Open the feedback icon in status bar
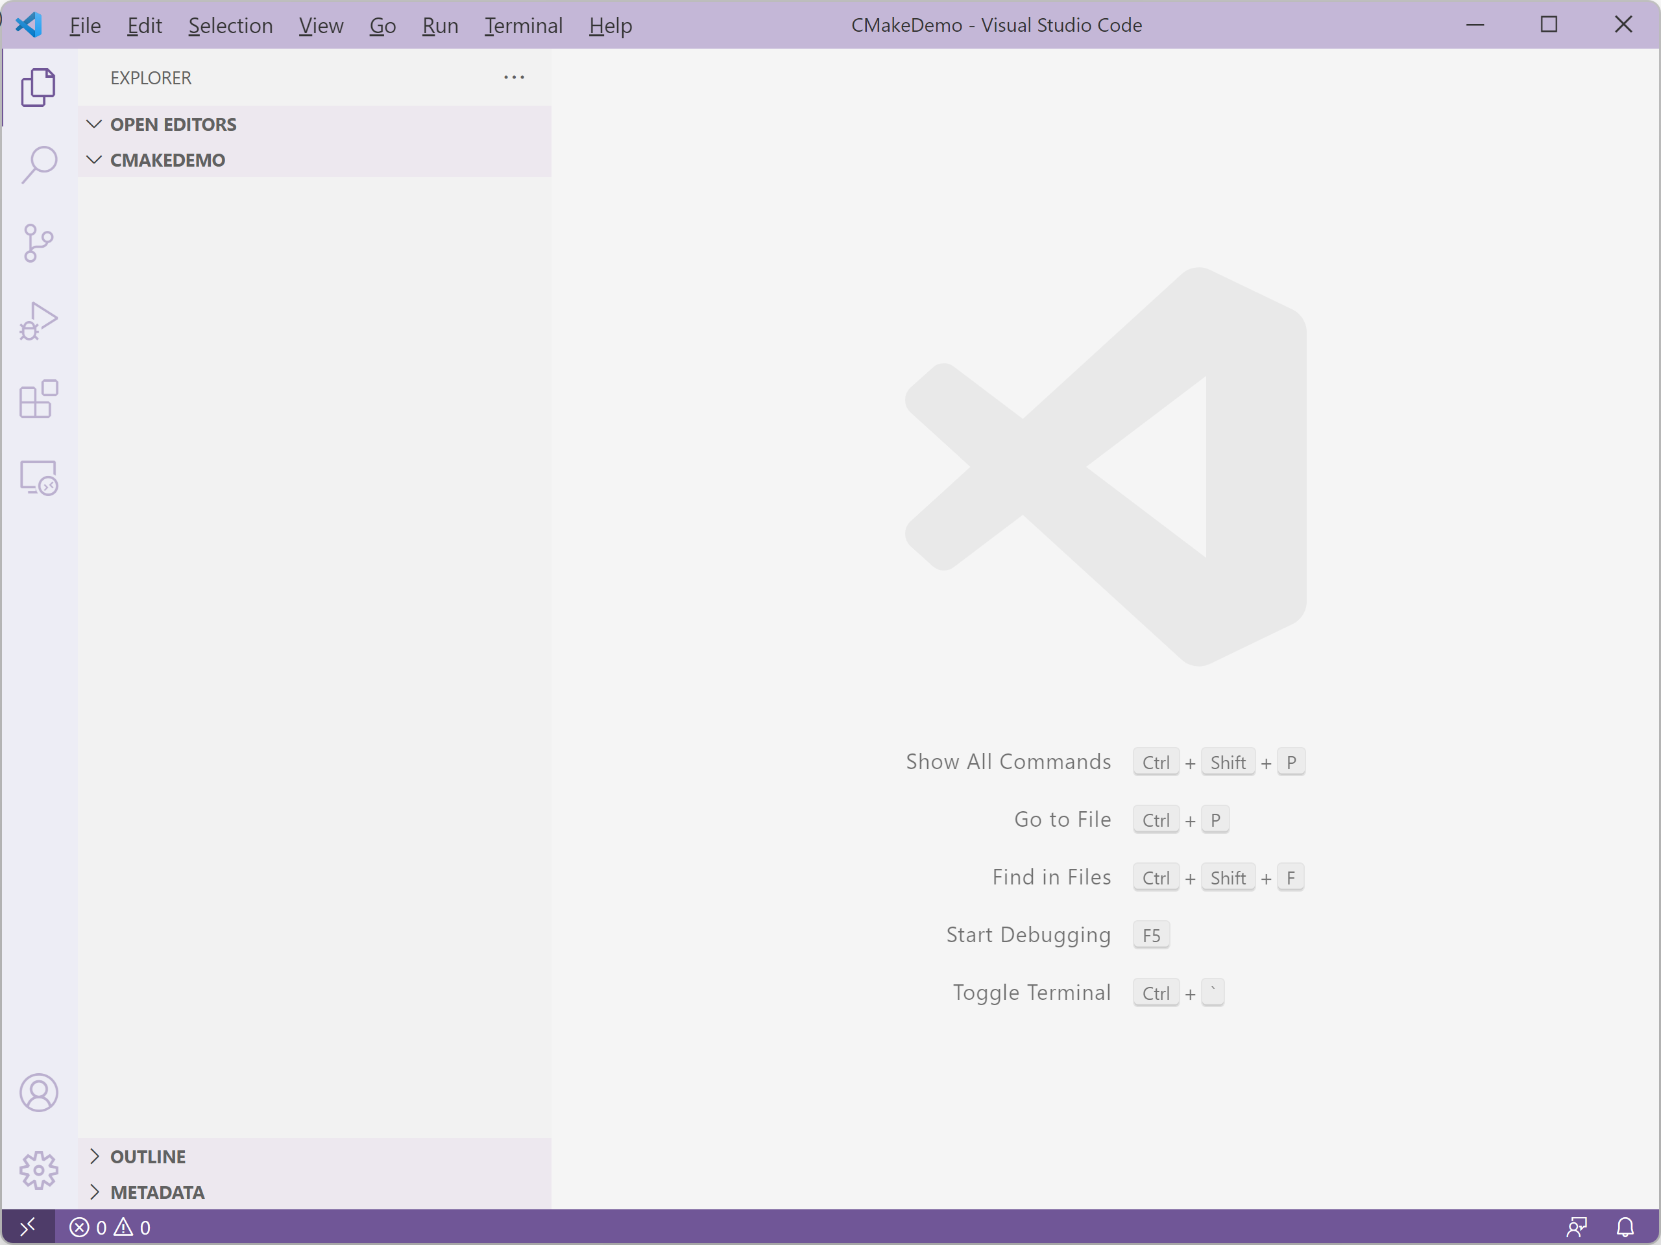 1576,1227
